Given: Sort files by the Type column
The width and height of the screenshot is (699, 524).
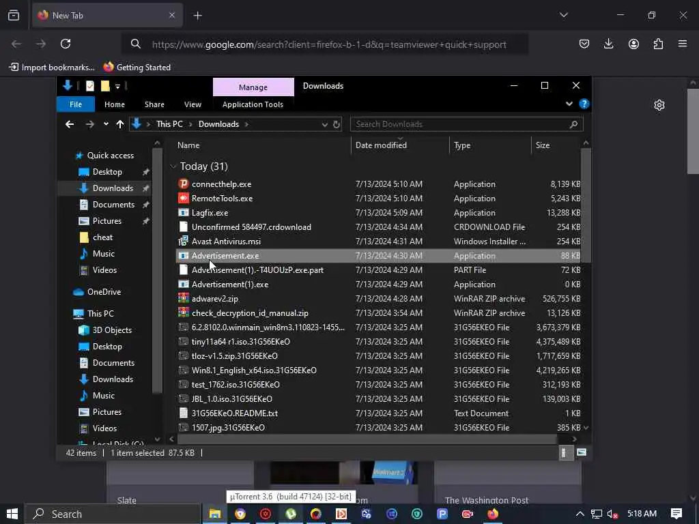Looking at the screenshot, I should (x=462, y=145).
